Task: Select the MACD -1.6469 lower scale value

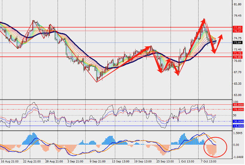Action: [238, 157]
